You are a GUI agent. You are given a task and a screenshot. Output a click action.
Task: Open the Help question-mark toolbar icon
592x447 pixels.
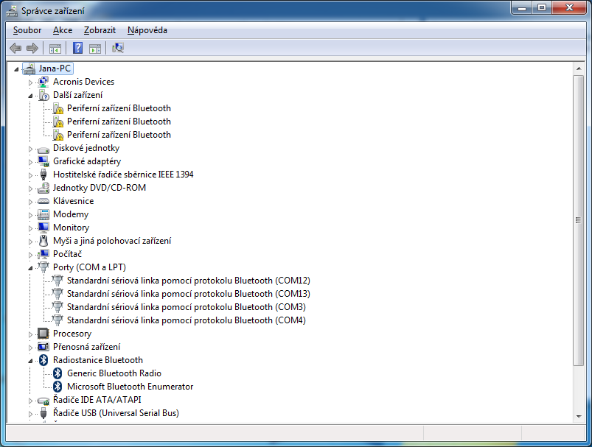77,48
